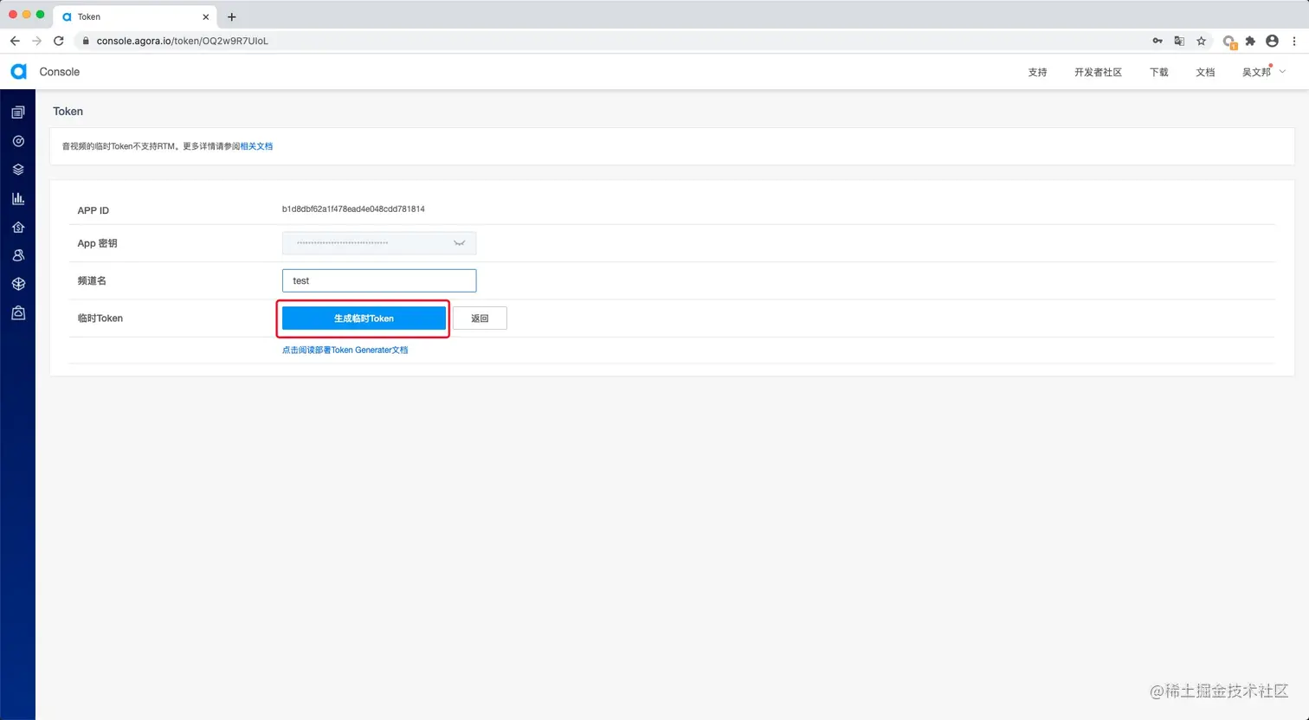Open the Token Generater document link
Screen dimensions: 1309x720
[345, 350]
